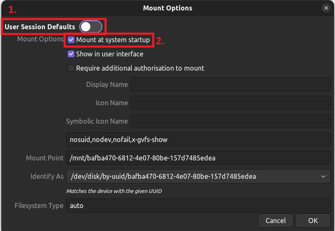
Task: Click the 'Show in user interface' label text
Action: tap(110, 54)
